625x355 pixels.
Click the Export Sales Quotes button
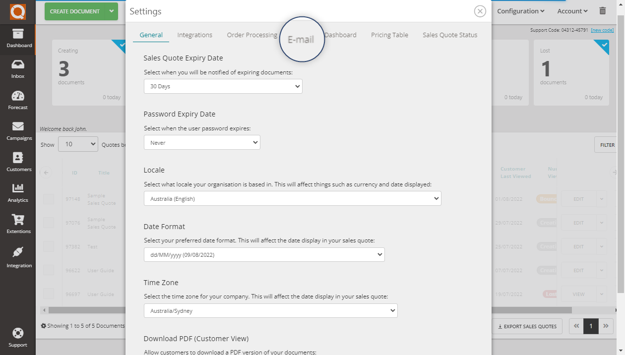click(527, 326)
